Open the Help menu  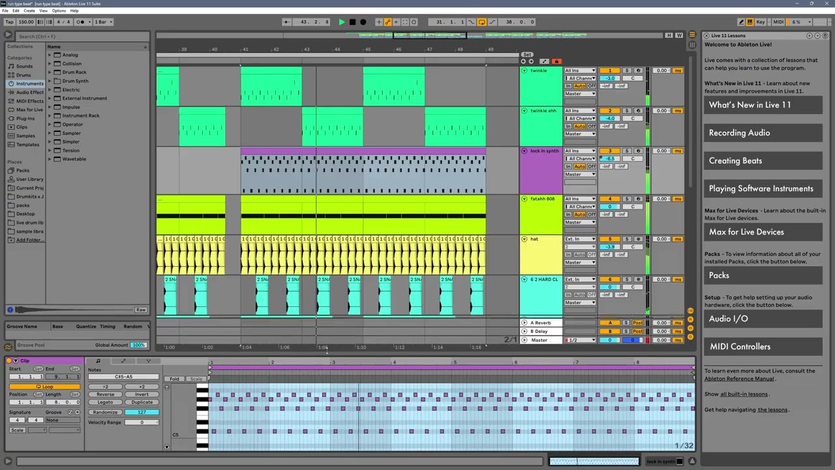coord(74,10)
